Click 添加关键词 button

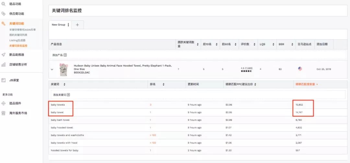62,95
